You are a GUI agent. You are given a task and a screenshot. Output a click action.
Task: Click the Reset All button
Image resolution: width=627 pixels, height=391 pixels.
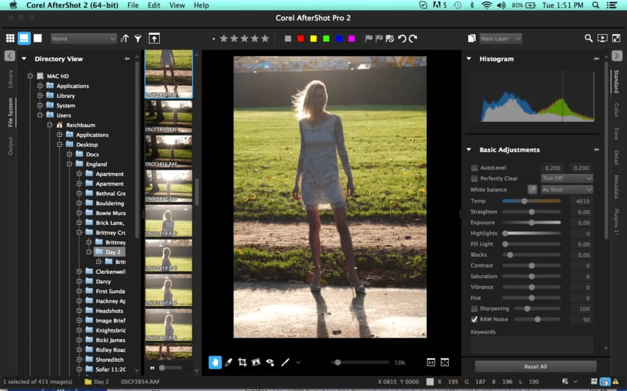pyautogui.click(x=535, y=367)
